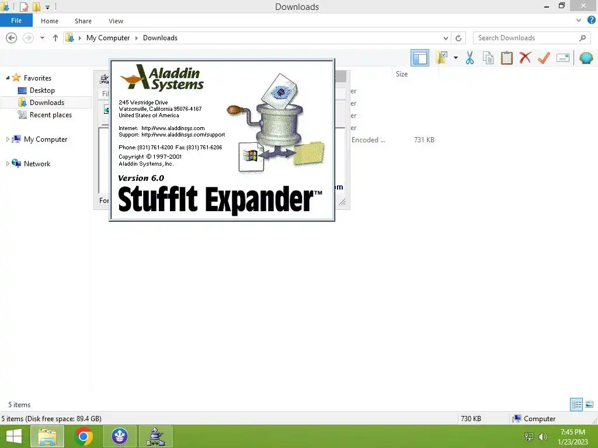The image size is (598, 448).
Task: Select Downloads under Favorites
Action: pyautogui.click(x=47, y=103)
